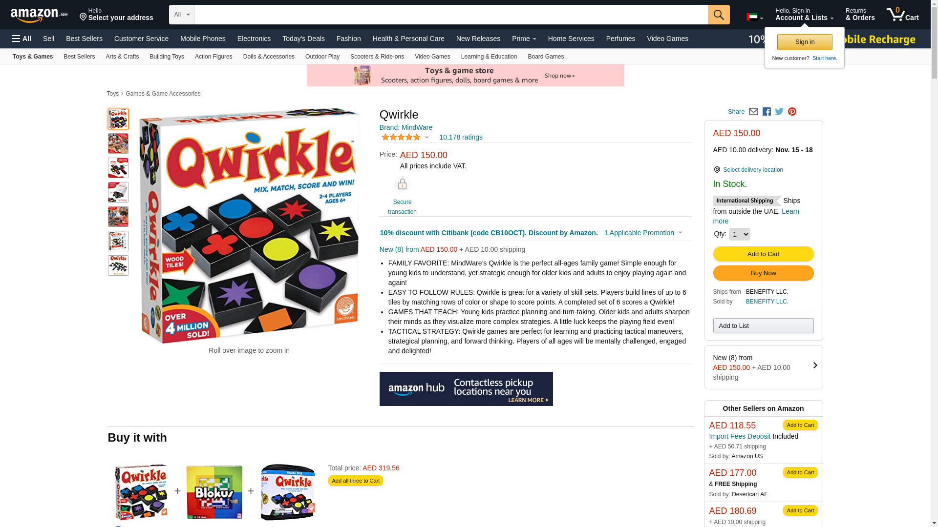The width and height of the screenshot is (938, 527).
Task: Click the search magnifier button
Action: (719, 15)
